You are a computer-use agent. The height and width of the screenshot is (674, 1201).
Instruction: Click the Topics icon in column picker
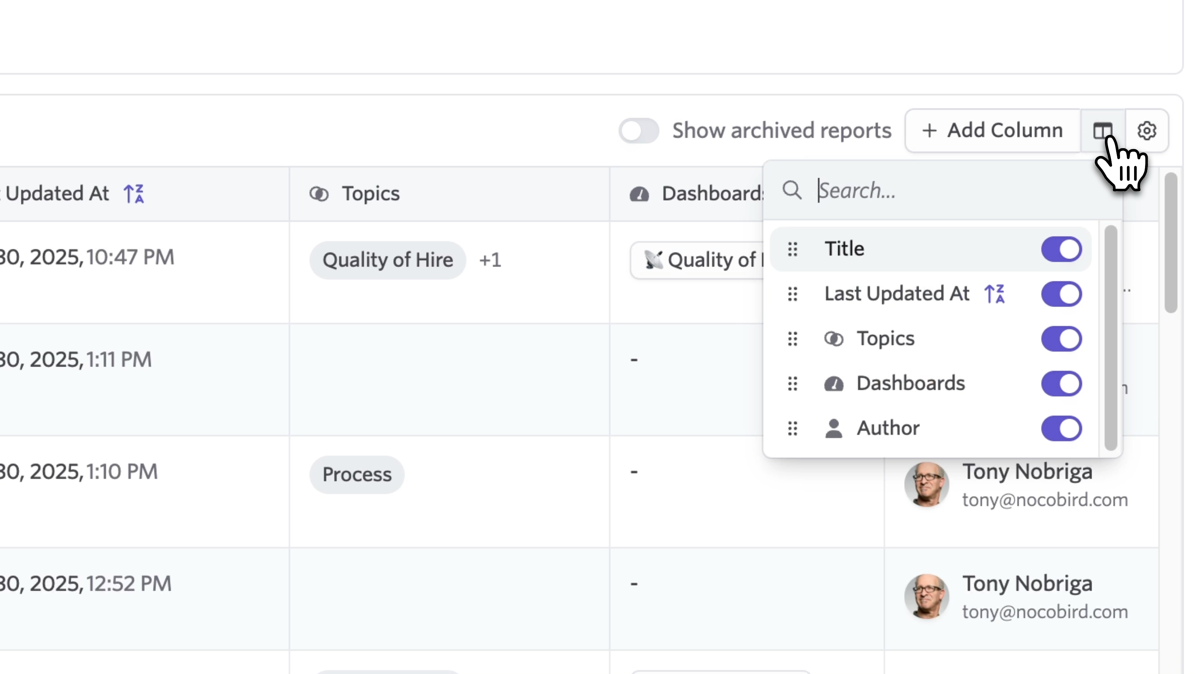coord(834,339)
